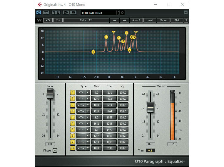Open filter type dropdown for band 5
The height and width of the screenshot is (167, 224).
[88, 117]
